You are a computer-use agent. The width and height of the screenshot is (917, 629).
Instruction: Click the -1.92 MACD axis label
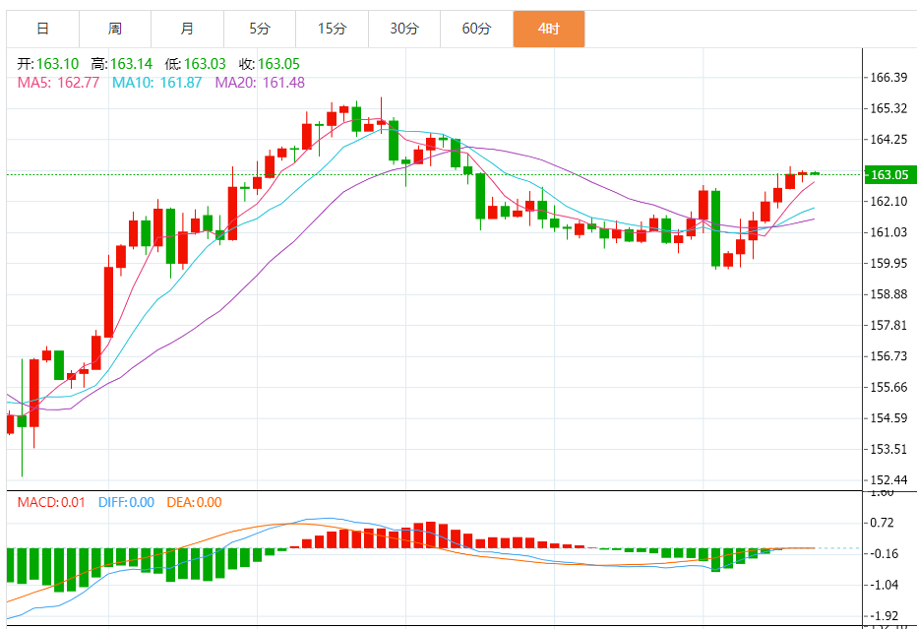point(885,615)
